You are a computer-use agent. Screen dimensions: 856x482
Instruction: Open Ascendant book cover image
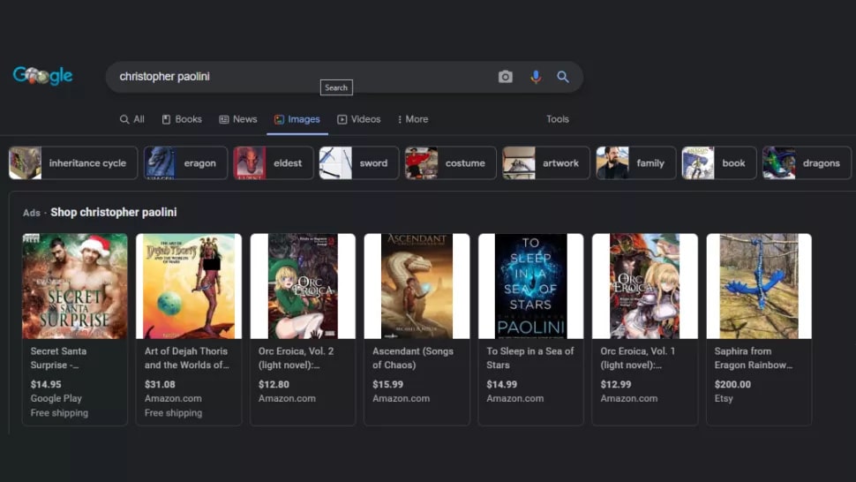[x=417, y=286]
